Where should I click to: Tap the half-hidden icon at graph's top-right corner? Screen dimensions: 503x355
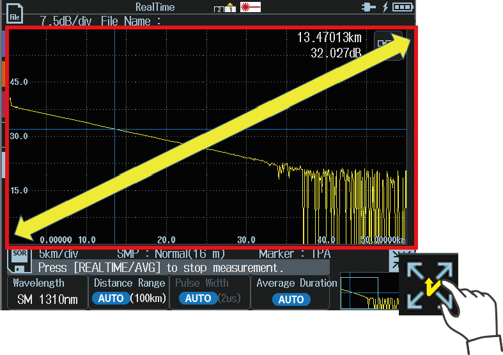point(388,45)
